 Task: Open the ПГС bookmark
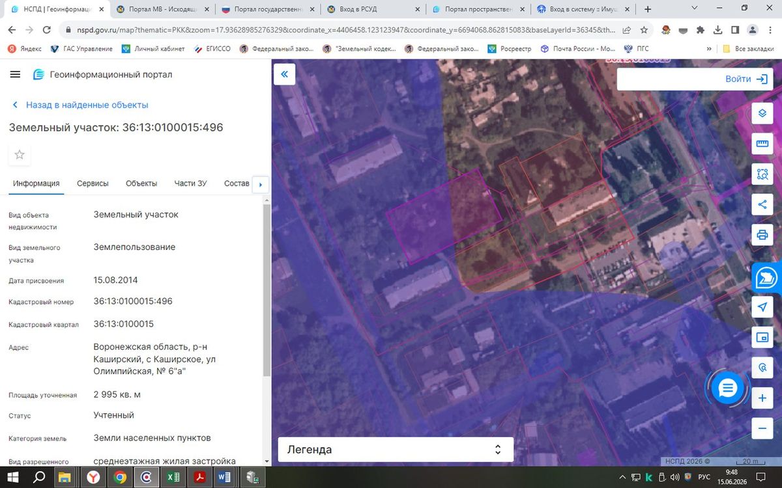pyautogui.click(x=637, y=49)
